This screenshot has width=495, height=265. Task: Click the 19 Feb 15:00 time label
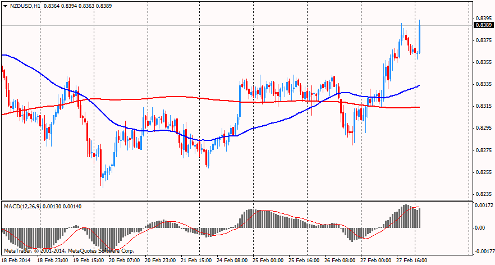tap(89, 261)
